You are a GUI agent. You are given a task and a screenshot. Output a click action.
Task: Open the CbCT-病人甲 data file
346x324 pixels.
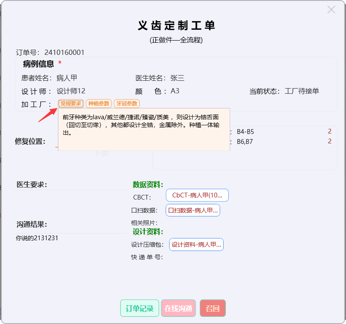click(x=197, y=195)
